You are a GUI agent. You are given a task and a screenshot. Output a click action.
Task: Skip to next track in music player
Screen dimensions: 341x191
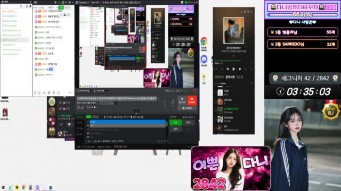pos(240,69)
